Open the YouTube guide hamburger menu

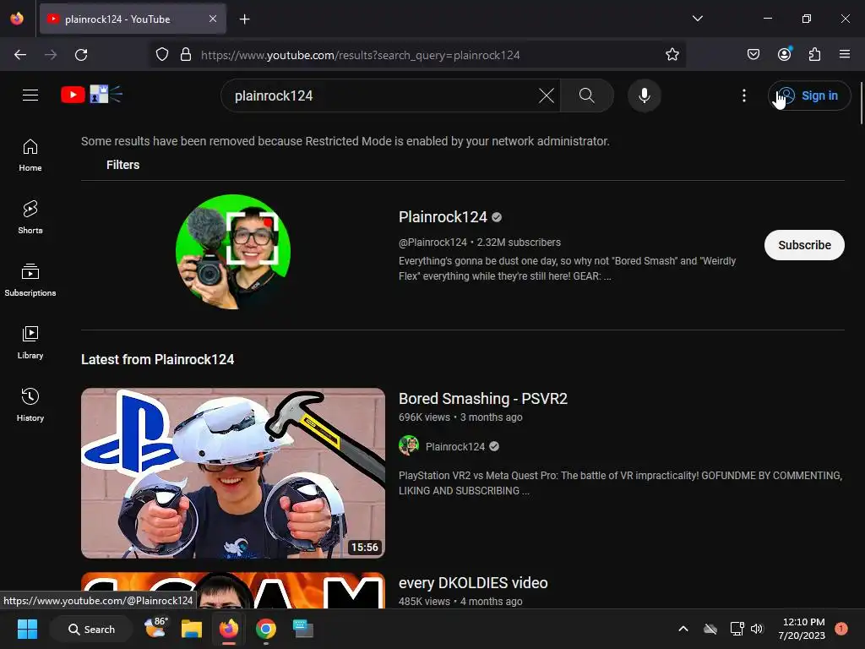30,95
